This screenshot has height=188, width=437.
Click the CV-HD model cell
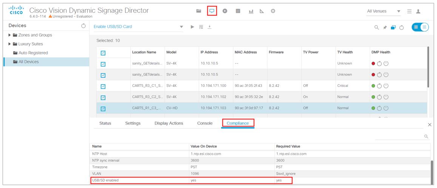click(x=172, y=108)
